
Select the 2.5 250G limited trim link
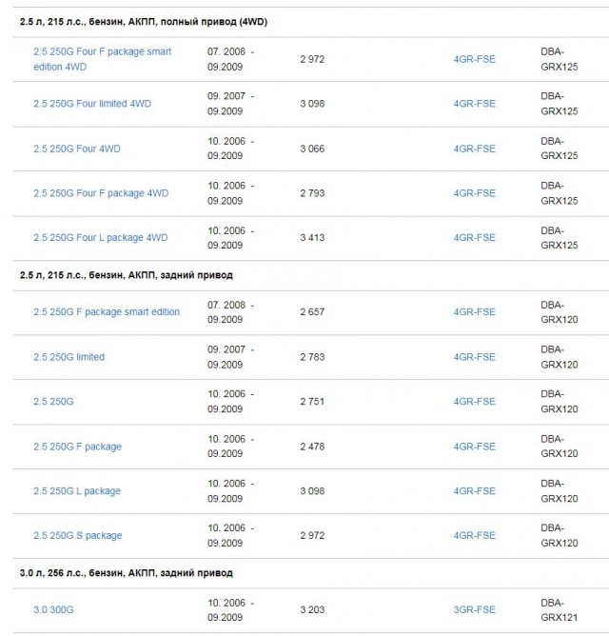[x=69, y=357]
